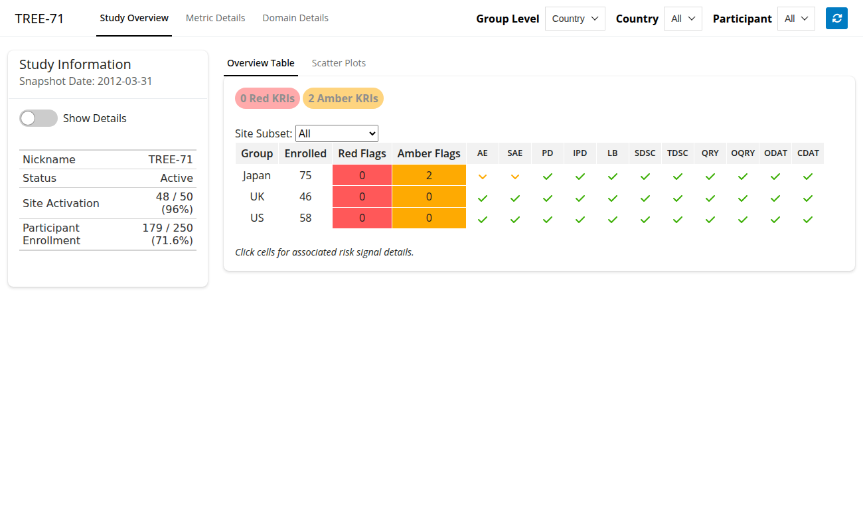Click US row's AE green checkmark

click(483, 219)
